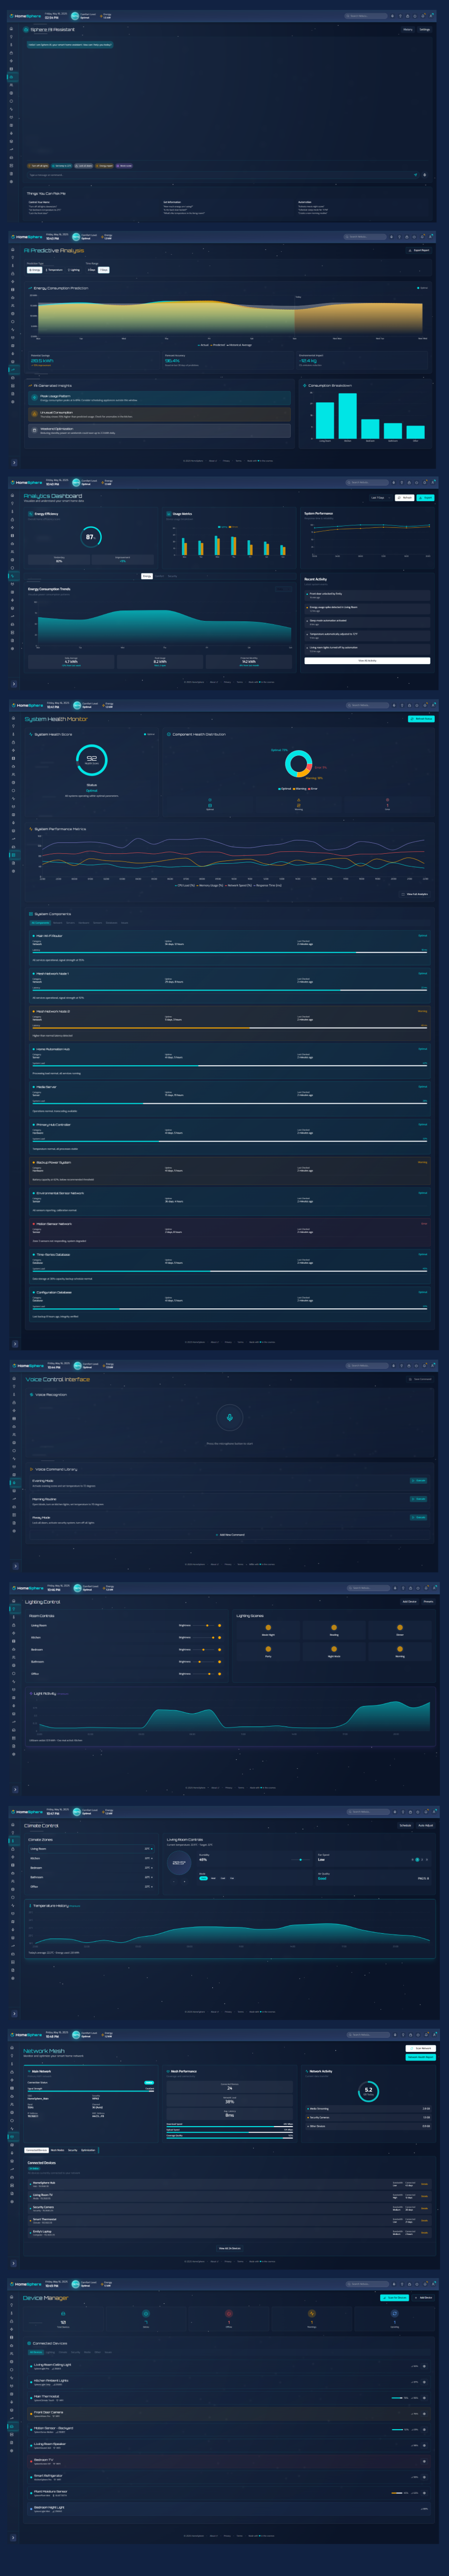Expand the Media Server component row
This screenshot has width=449, height=2576.
coord(229,1098)
